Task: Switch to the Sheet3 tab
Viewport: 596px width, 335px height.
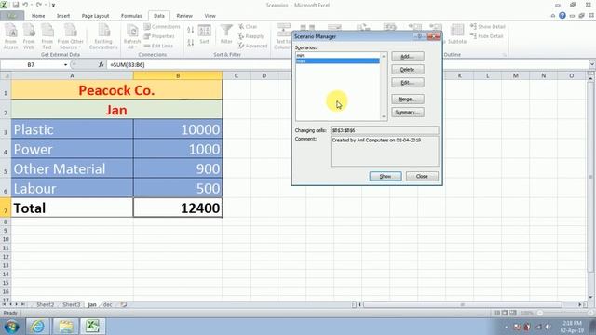Action: coord(72,304)
